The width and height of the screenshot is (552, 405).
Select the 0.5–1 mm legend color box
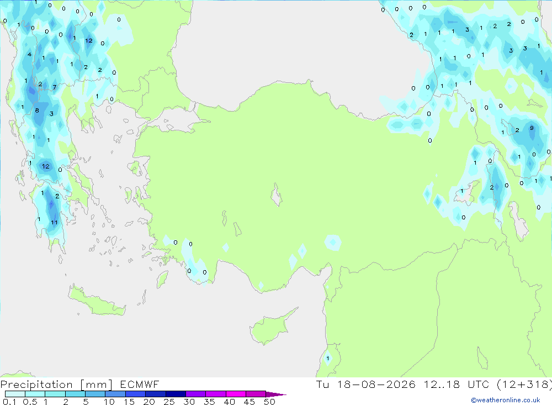(35, 394)
